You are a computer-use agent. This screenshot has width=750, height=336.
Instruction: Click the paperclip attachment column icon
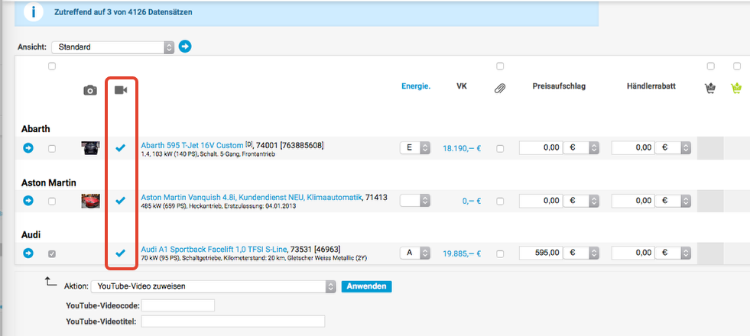pyautogui.click(x=500, y=89)
